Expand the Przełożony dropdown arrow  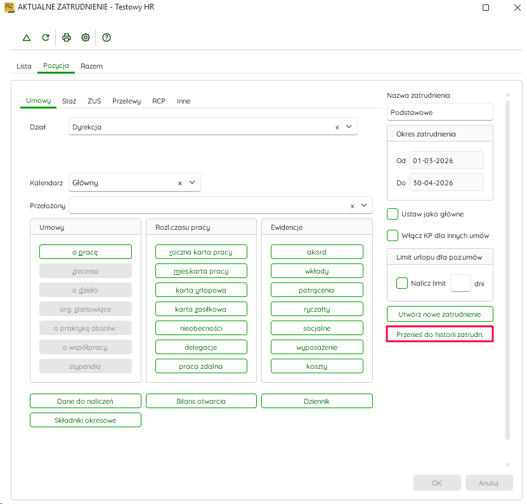pos(364,205)
